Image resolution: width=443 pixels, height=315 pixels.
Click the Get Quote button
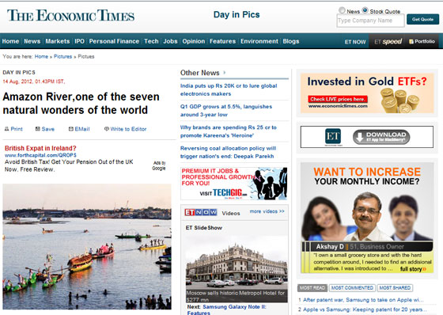click(x=422, y=19)
